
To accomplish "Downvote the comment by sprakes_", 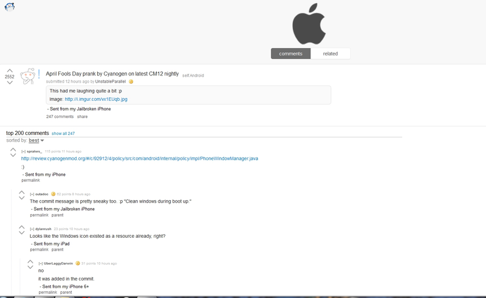I will tap(13, 155).
